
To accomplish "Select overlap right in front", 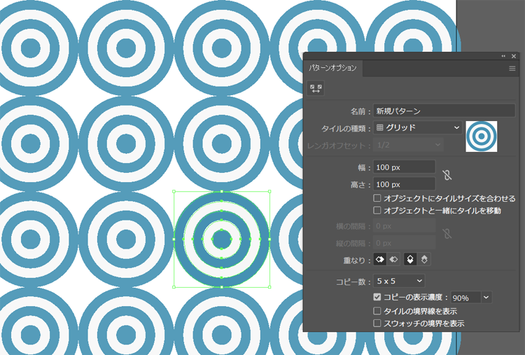I will tap(393, 259).
